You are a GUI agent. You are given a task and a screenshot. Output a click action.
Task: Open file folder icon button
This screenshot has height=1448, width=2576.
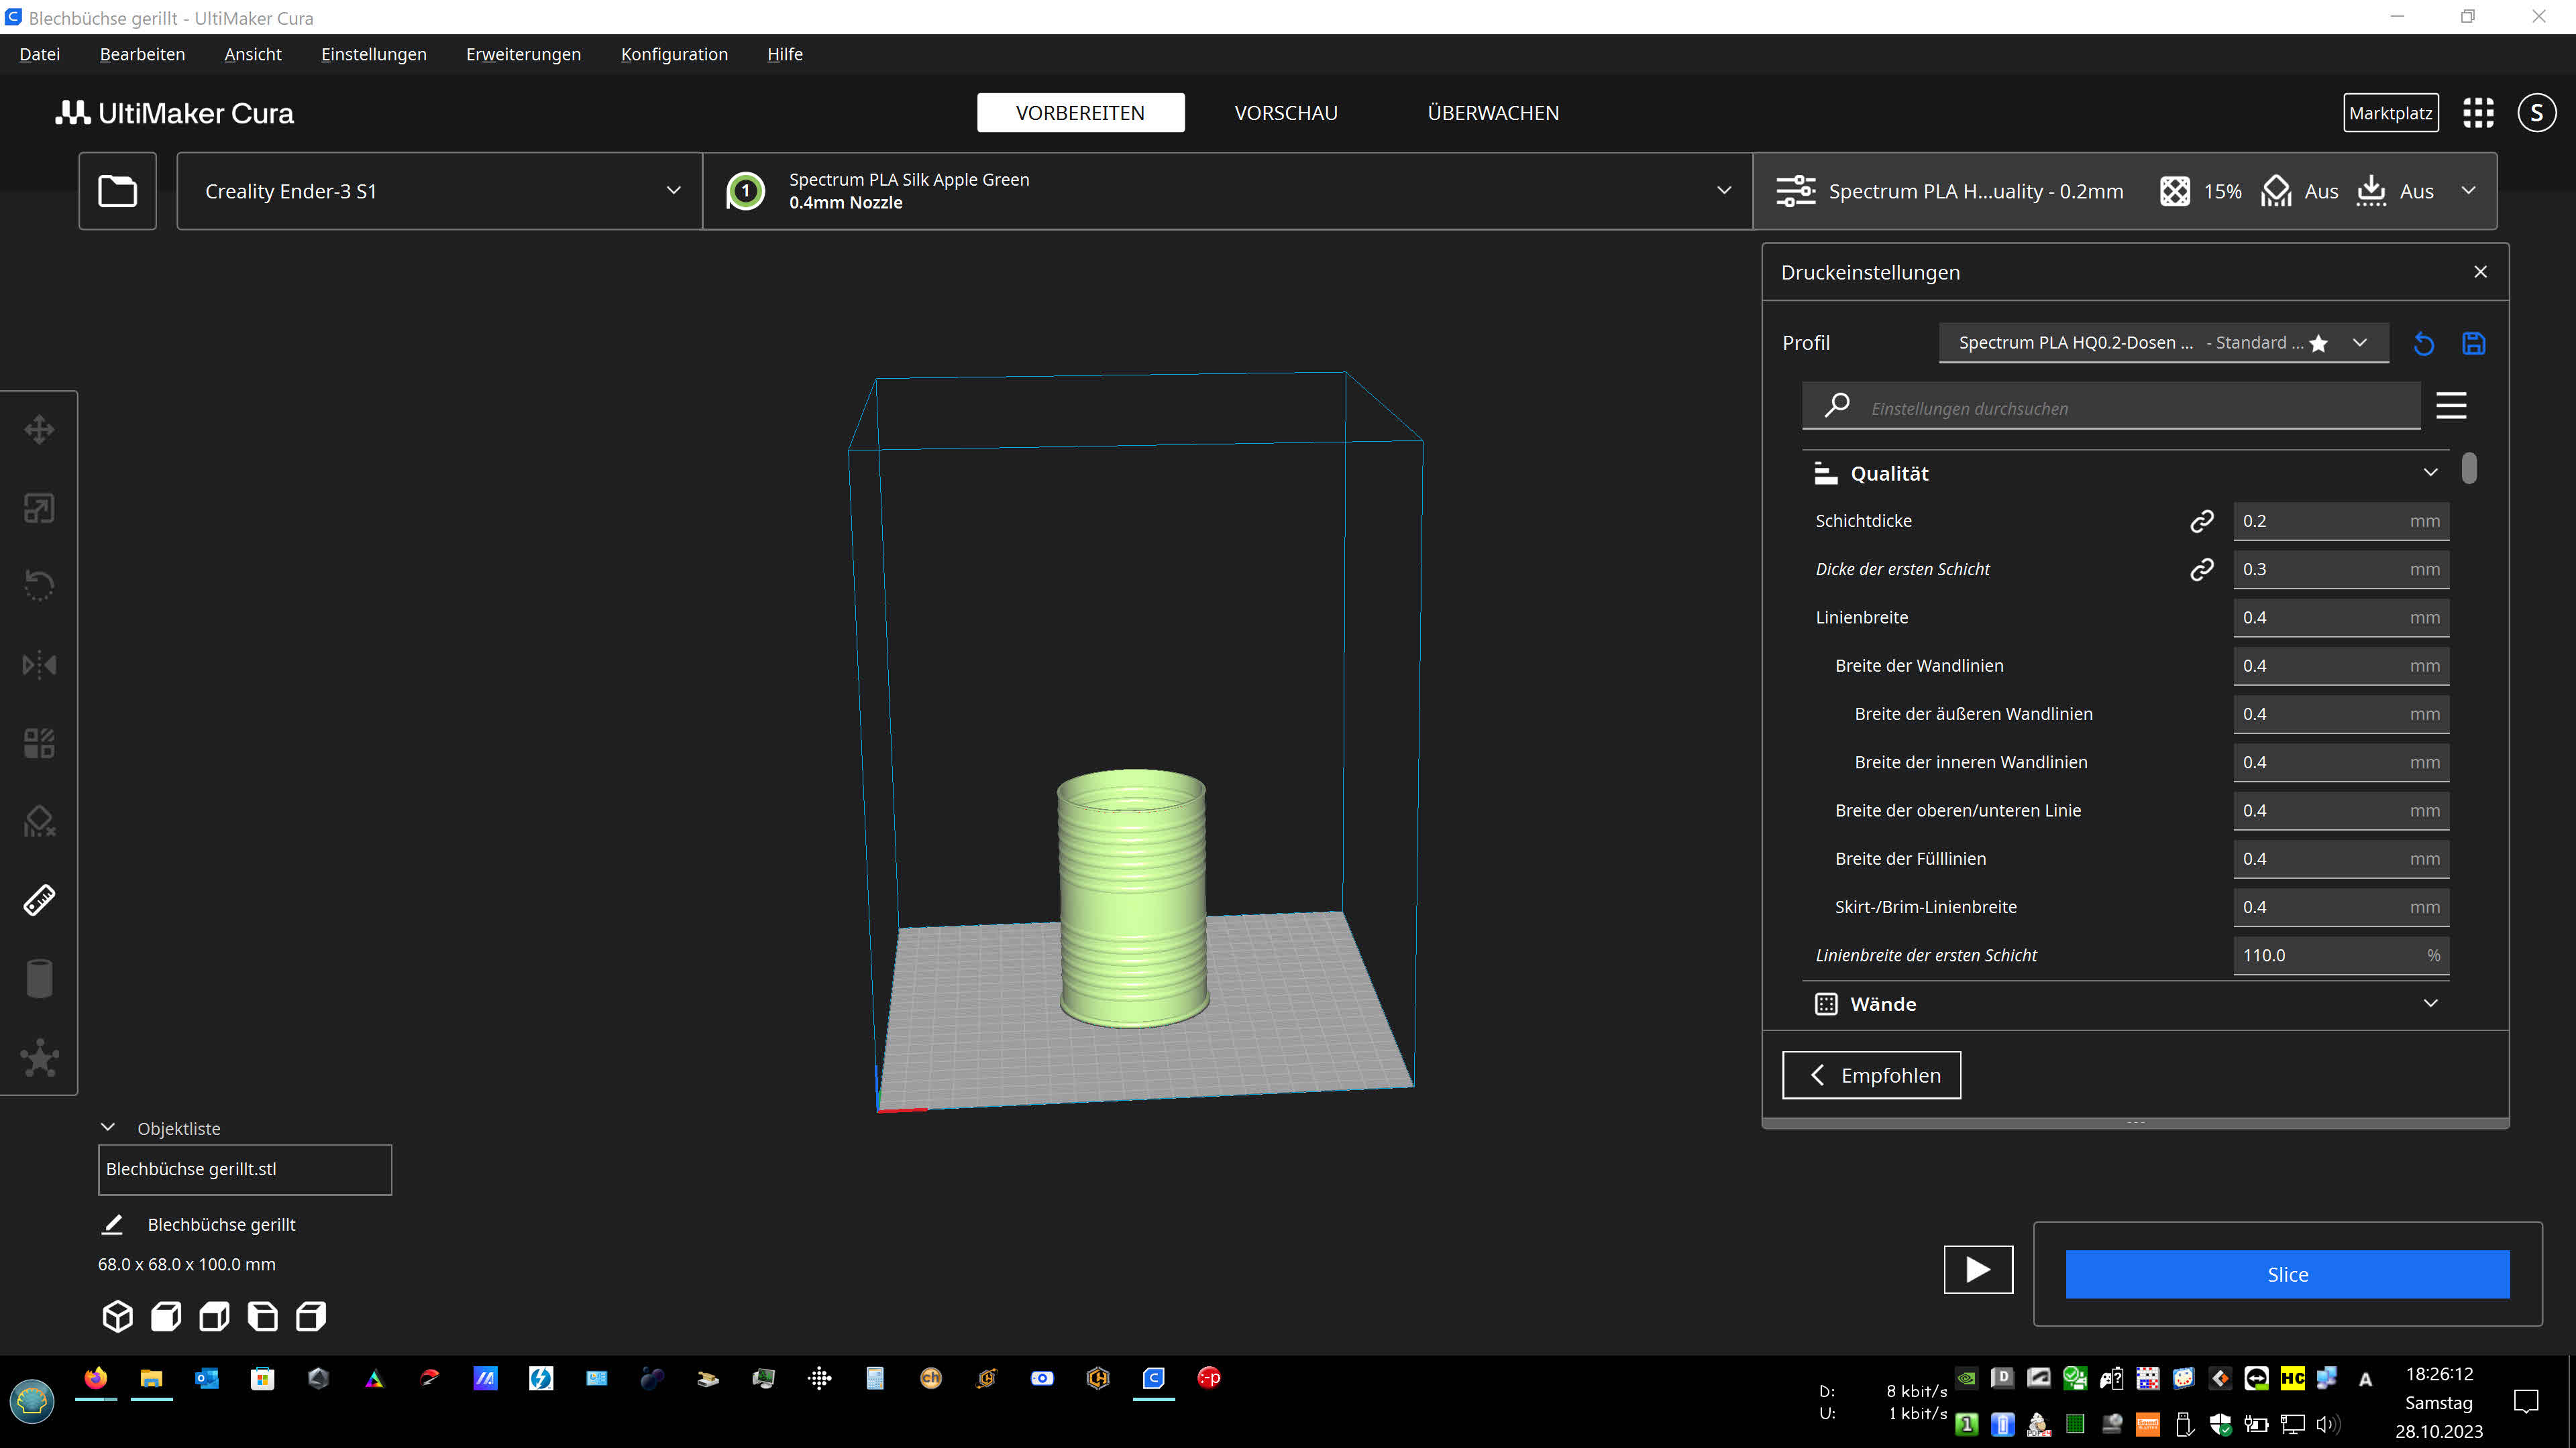118,191
